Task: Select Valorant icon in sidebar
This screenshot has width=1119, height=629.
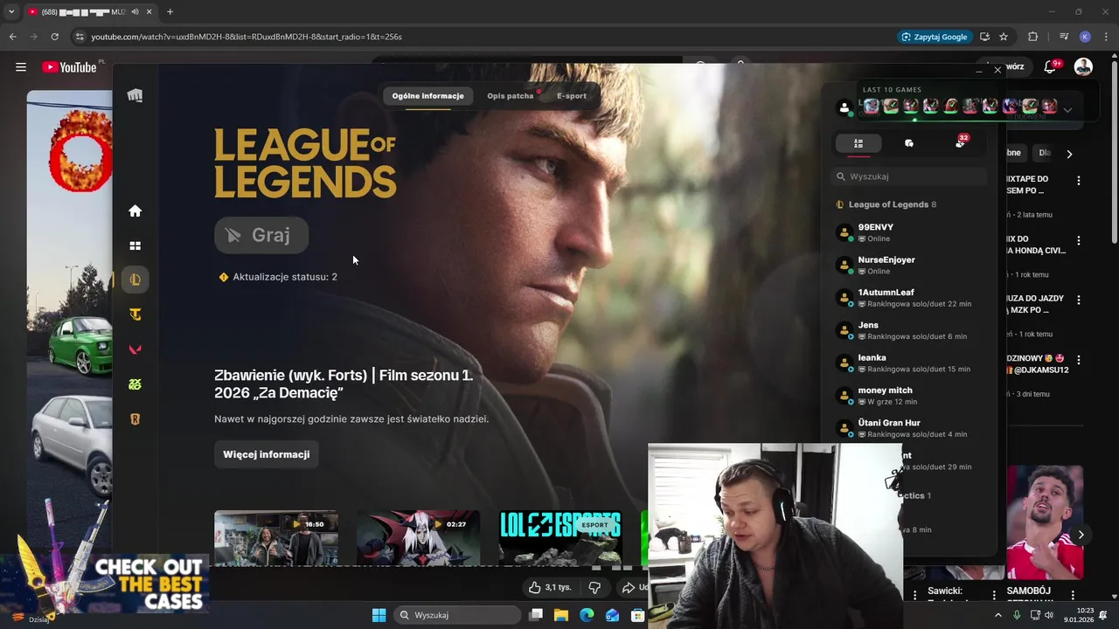Action: tap(135, 349)
